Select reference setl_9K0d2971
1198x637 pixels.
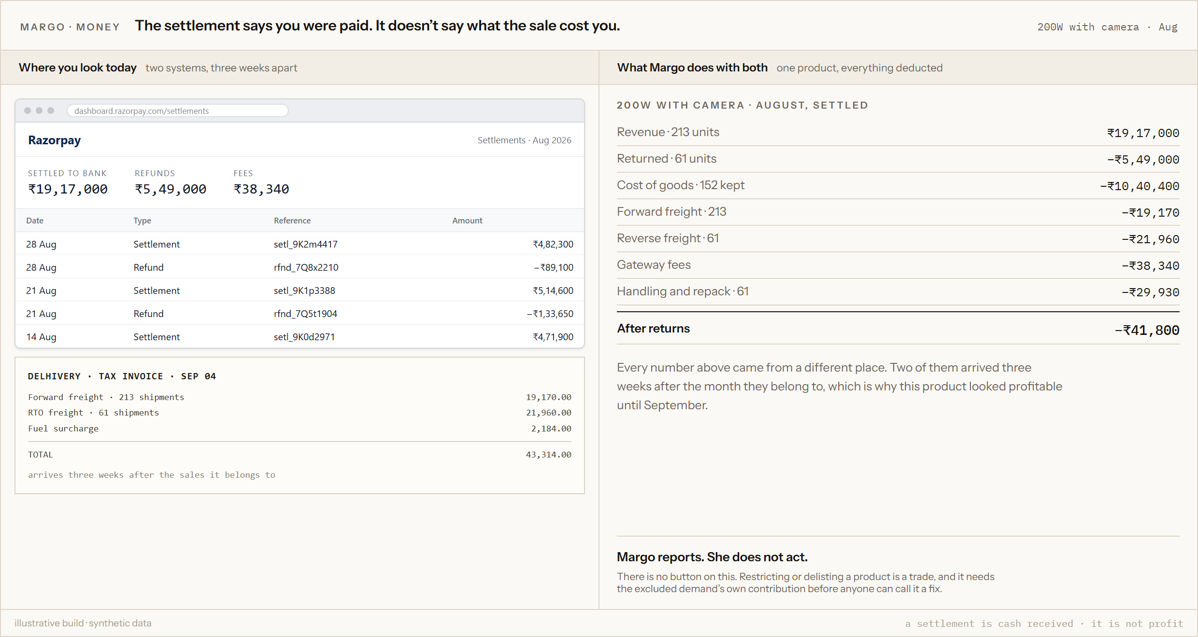[304, 337]
